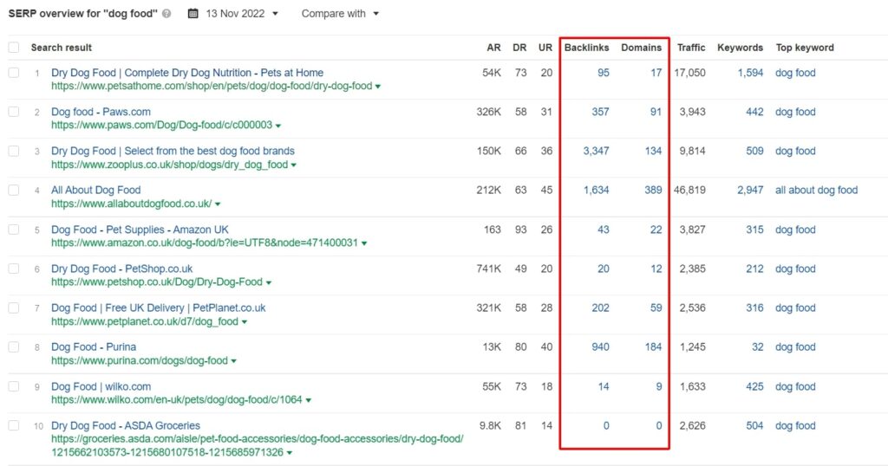Check the box for PetShop.co.uk result

pyautogui.click(x=14, y=269)
